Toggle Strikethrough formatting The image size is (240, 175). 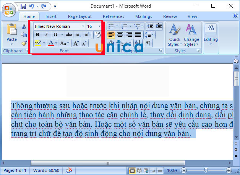[x=69, y=35]
